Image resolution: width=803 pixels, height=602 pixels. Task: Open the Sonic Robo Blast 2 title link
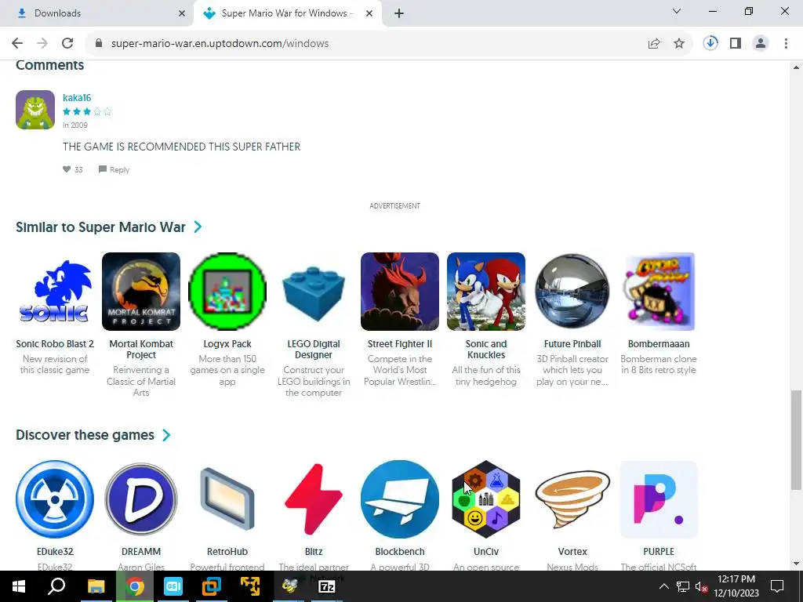(55, 344)
